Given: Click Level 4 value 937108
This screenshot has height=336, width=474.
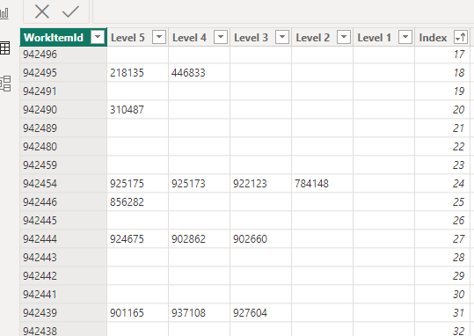Looking at the screenshot, I should (188, 313).
